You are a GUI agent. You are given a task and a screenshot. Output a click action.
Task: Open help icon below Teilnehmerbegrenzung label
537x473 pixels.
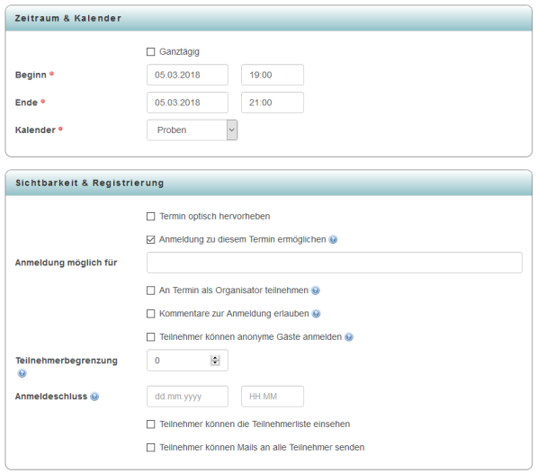coord(22,373)
